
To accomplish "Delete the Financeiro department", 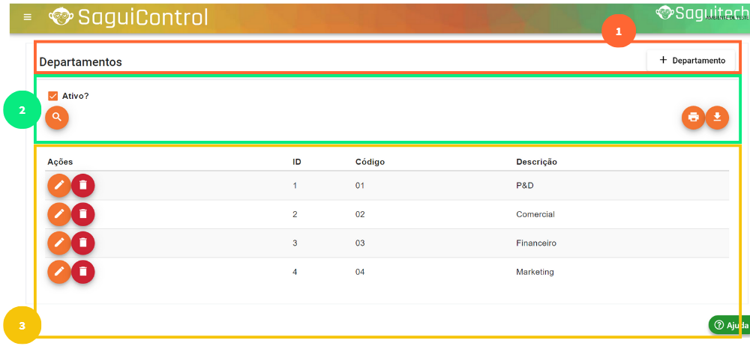I will 83,243.
